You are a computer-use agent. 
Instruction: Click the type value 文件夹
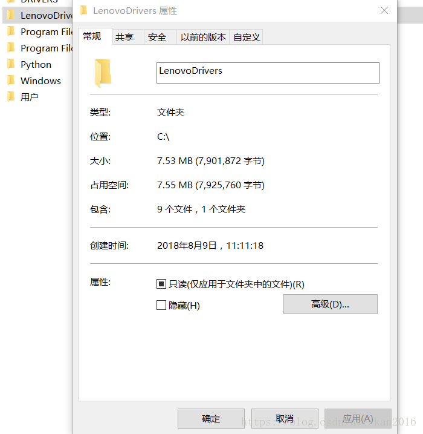171,113
